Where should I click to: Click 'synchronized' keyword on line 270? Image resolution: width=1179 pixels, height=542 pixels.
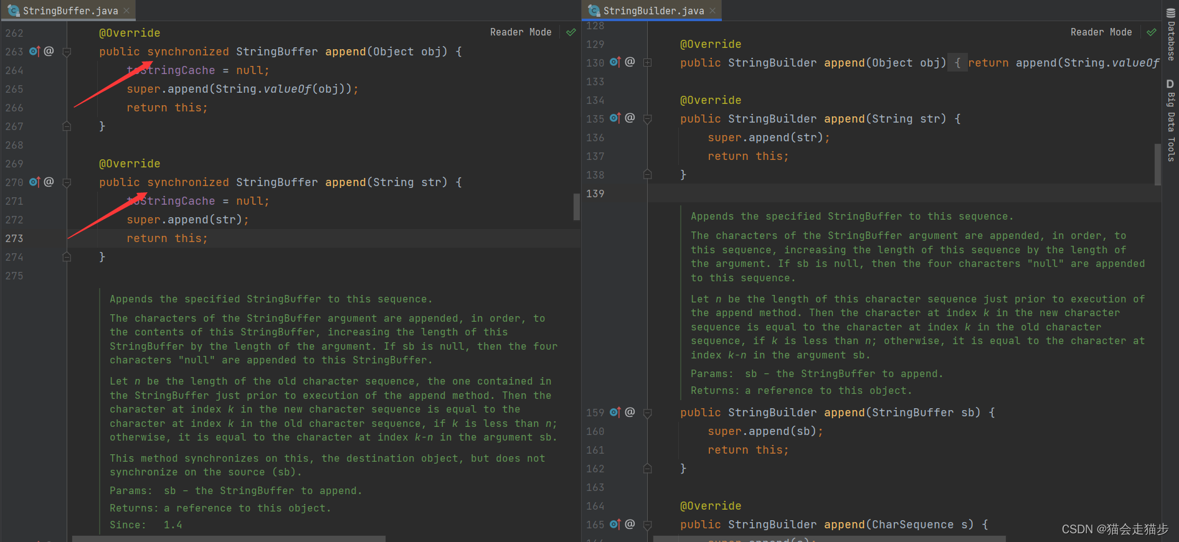point(188,182)
